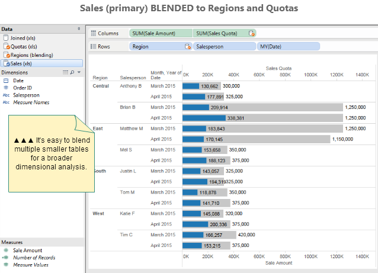The image size is (378, 273).
Task: Click the Regions (blending) data source
Action: click(31, 54)
